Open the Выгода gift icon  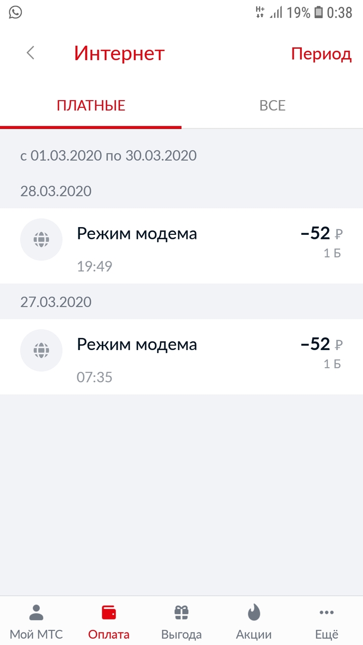coord(181,611)
